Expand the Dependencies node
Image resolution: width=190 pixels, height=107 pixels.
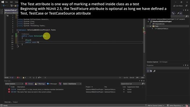150,24
